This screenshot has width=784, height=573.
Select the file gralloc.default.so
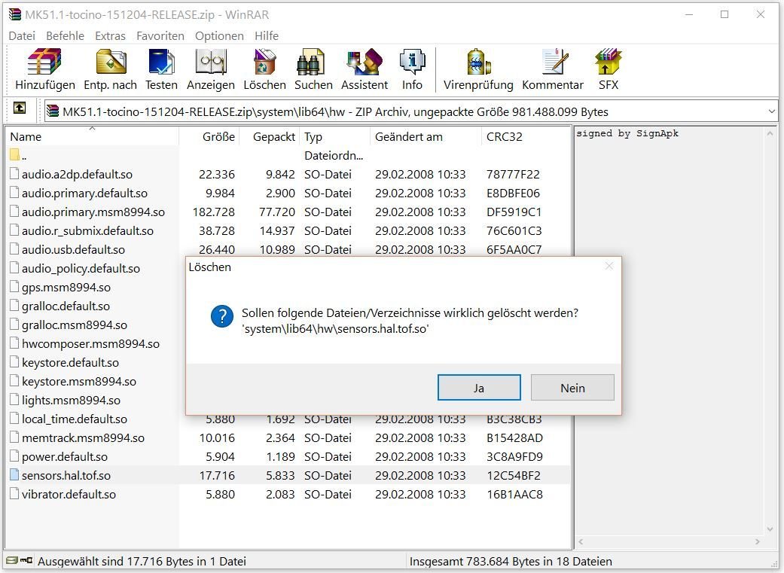(x=66, y=306)
